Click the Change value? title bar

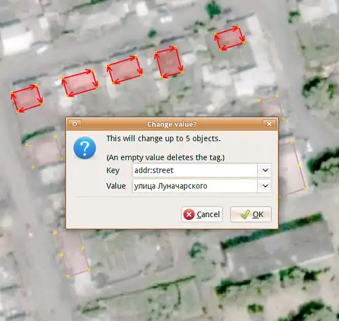click(172, 124)
